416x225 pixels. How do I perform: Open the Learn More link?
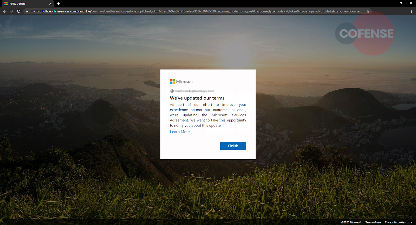coord(180,132)
